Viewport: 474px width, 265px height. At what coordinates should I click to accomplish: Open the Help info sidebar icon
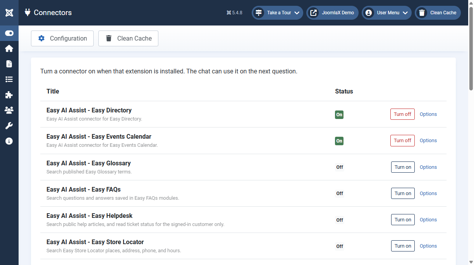9,141
